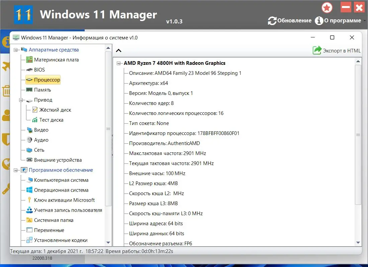Click the Жёсткий диск icon

[x=35, y=110]
